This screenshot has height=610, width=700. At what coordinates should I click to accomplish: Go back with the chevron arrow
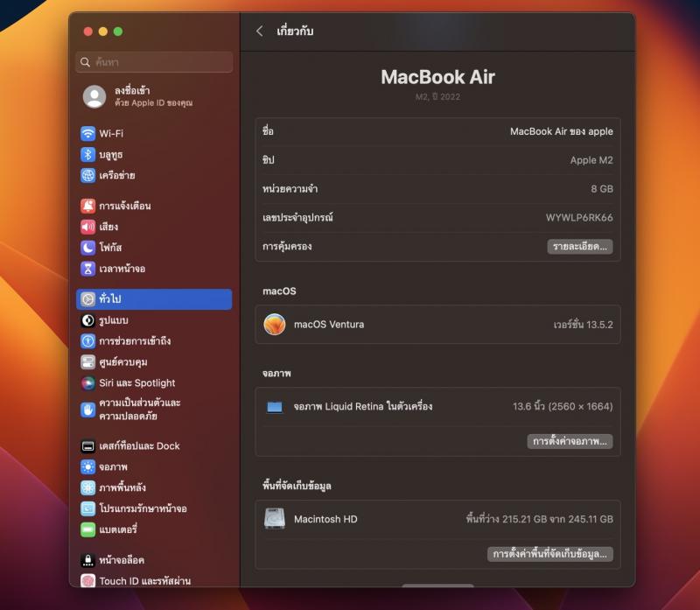[260, 32]
